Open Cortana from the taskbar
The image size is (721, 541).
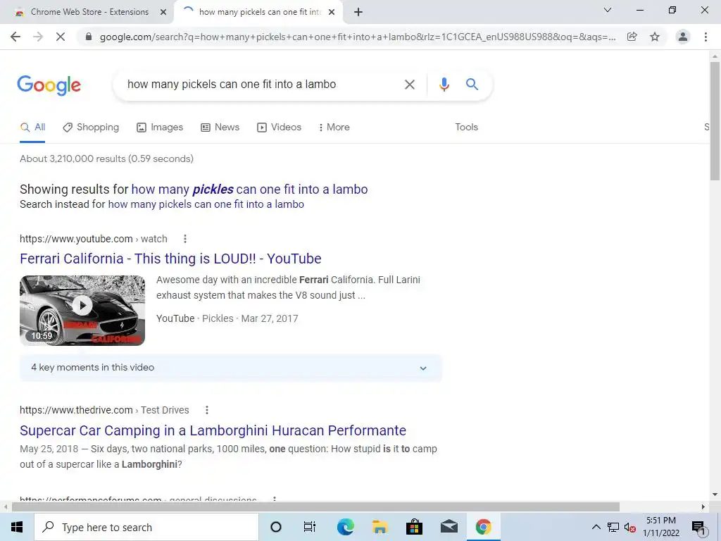point(276,527)
